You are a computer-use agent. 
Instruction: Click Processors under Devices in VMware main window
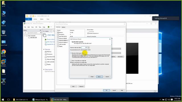tap(49, 54)
